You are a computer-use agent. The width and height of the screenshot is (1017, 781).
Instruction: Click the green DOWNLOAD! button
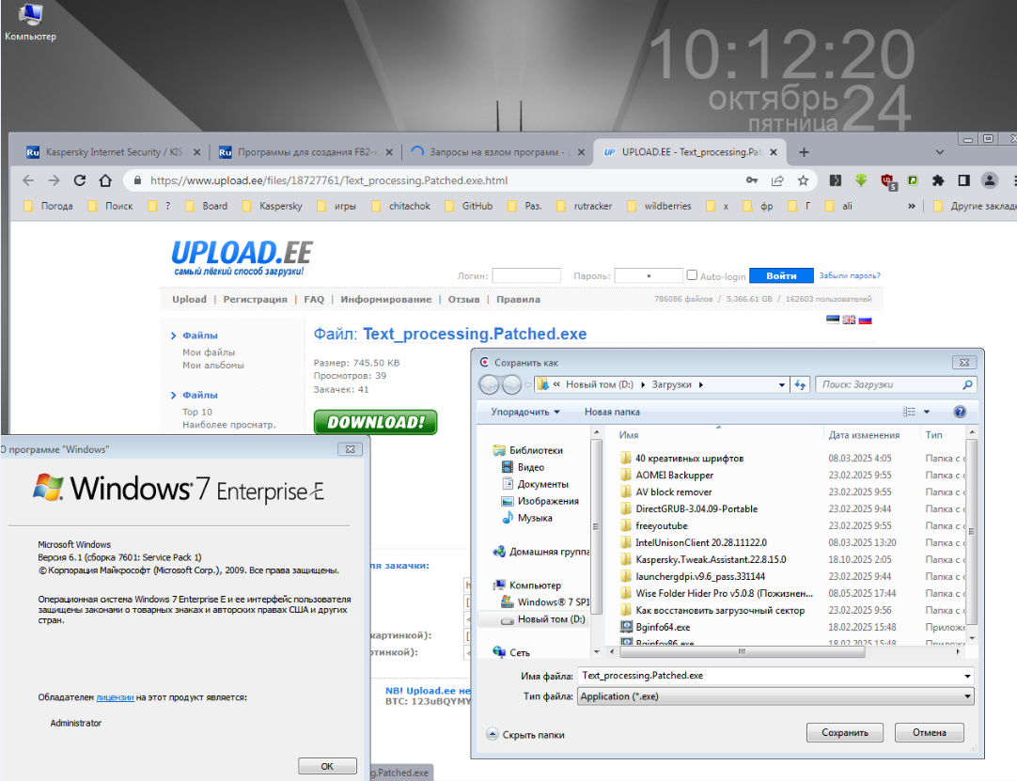[376, 422]
